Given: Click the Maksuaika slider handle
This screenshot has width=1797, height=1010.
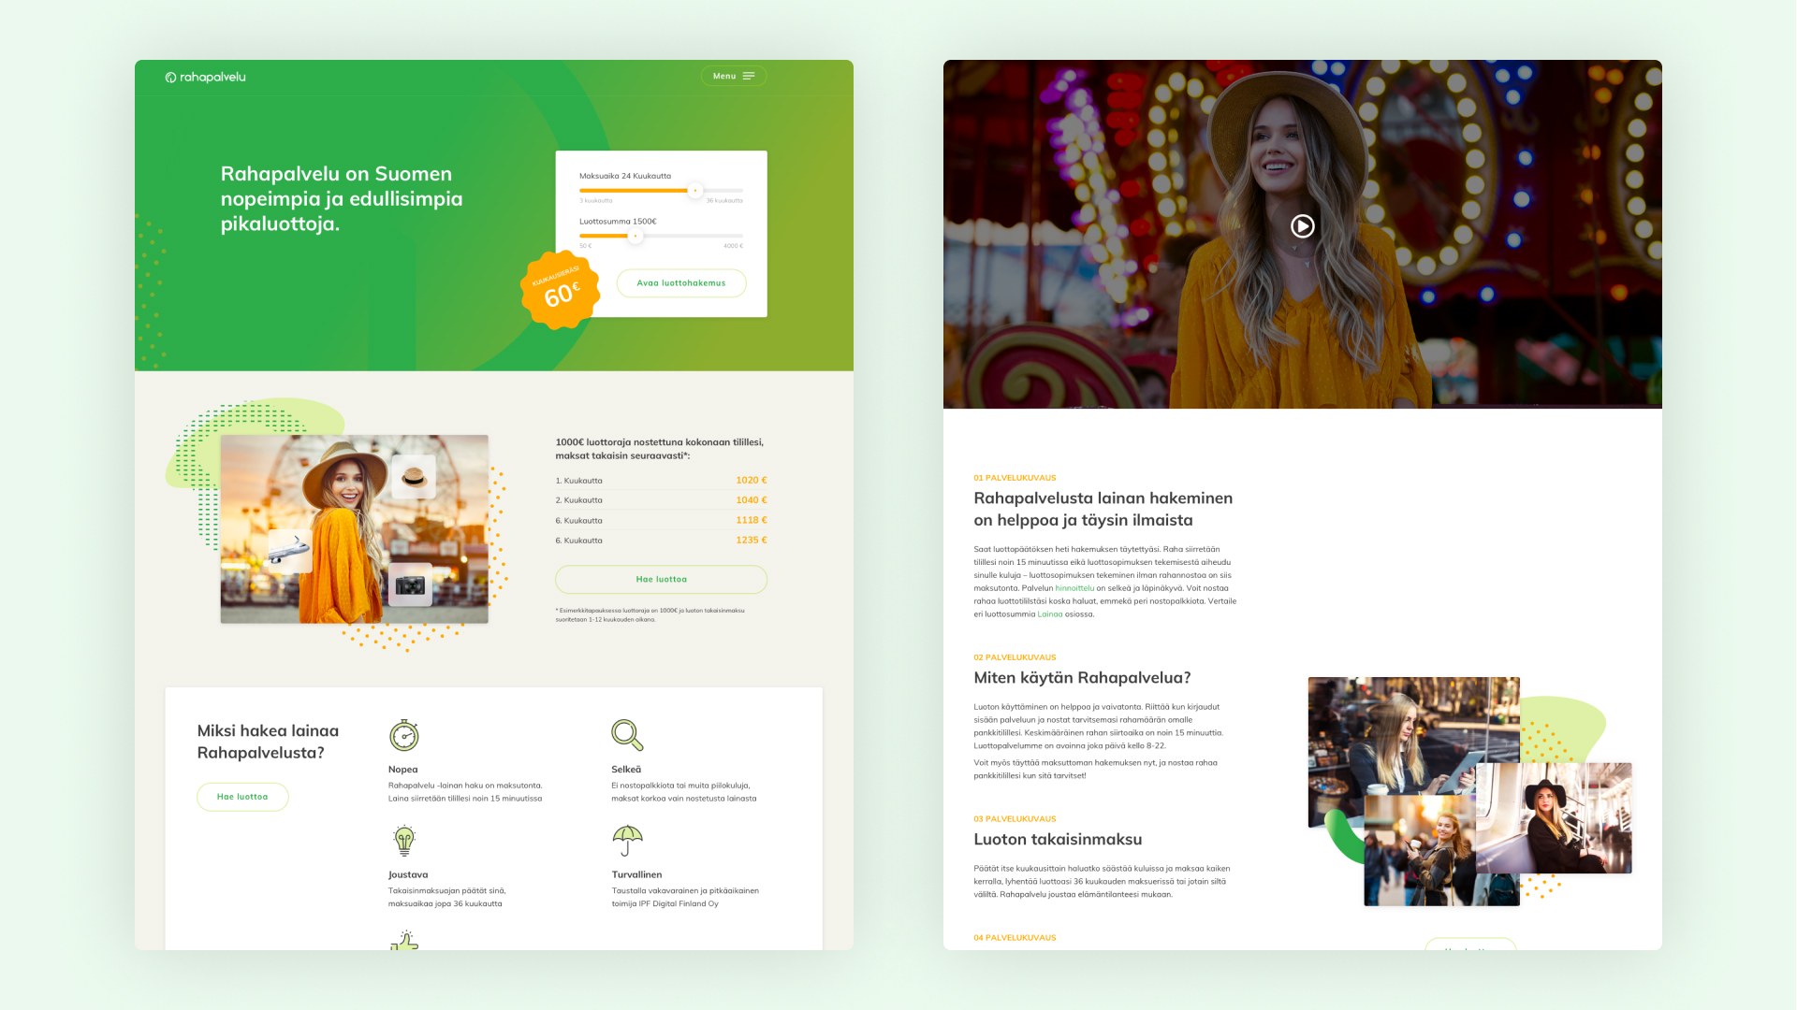Looking at the screenshot, I should [x=694, y=191].
